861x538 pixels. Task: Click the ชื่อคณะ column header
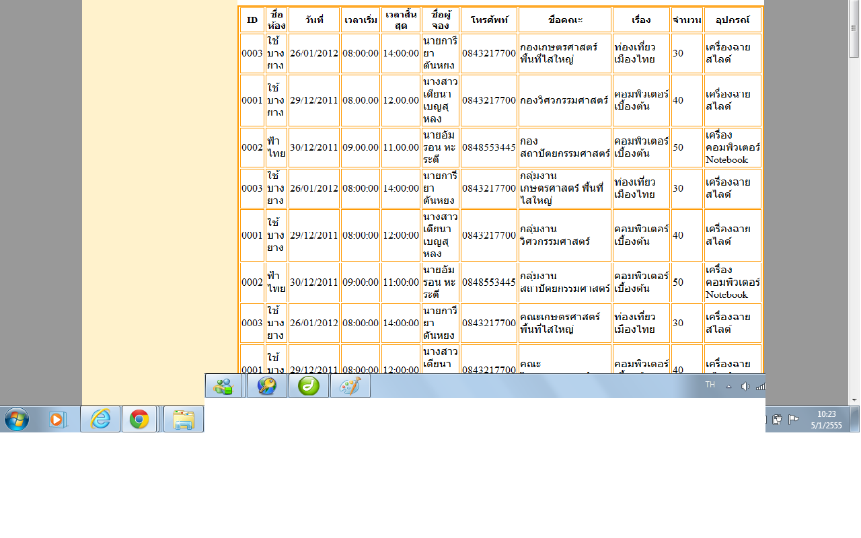(565, 20)
